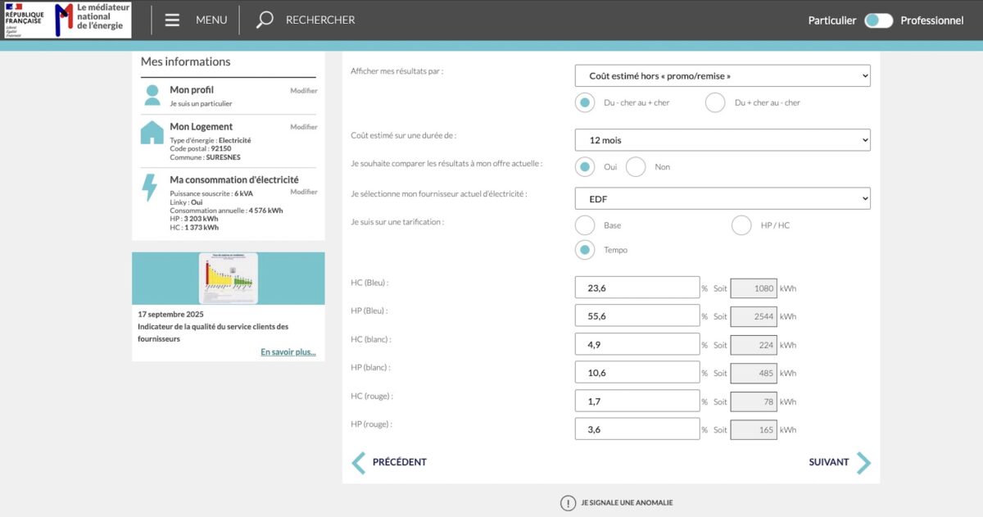Click the Mon profil person icon
Viewport: 983px width, 517px height.
[152, 95]
